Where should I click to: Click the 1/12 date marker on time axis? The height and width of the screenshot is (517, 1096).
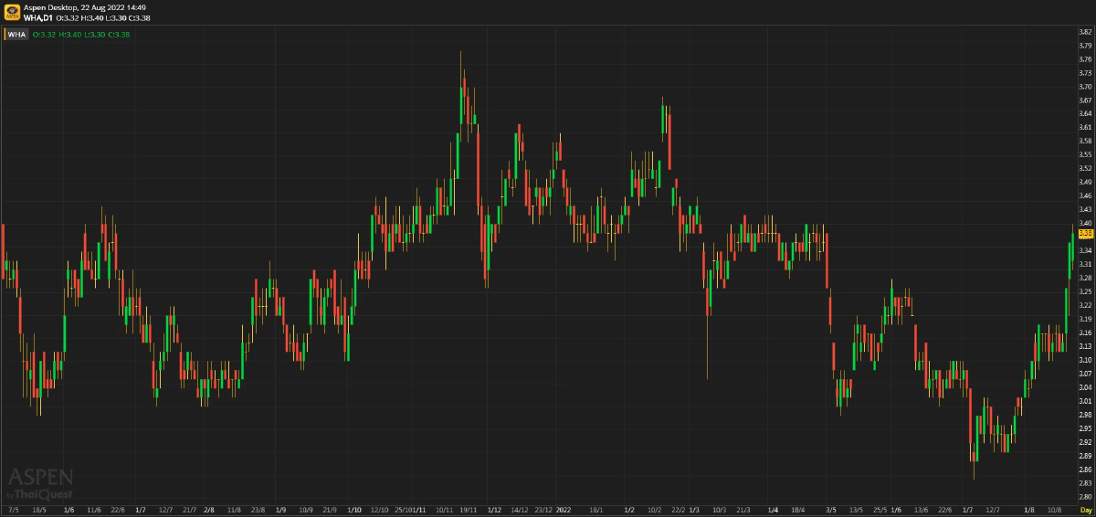click(x=494, y=509)
